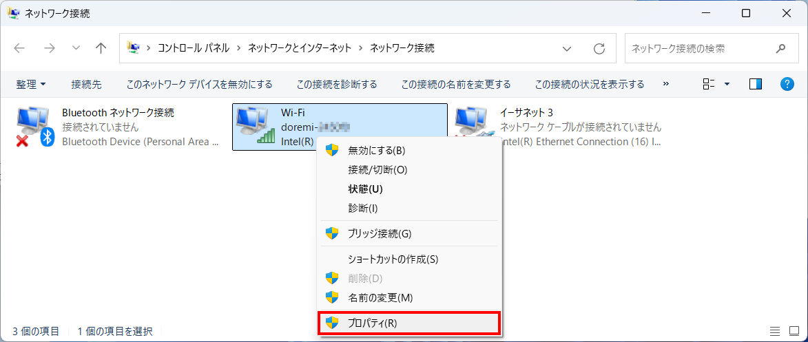This screenshot has height=342, width=808.
Task: Minimize the ネットワーク接続 window
Action: coord(705,14)
